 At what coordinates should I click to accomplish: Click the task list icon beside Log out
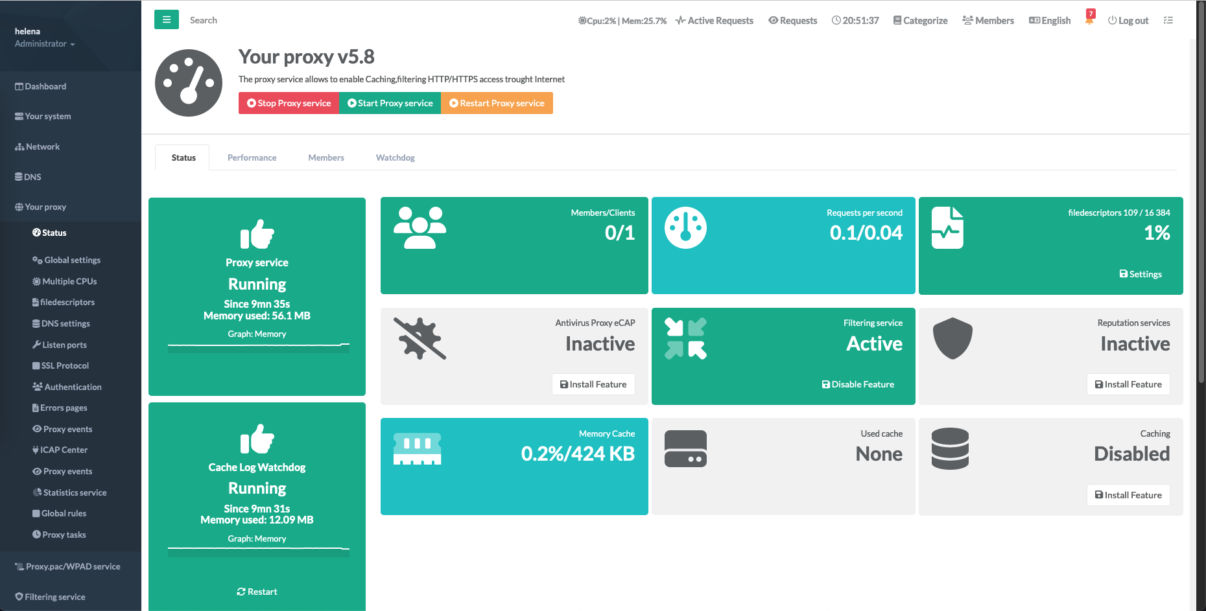coord(1168,20)
